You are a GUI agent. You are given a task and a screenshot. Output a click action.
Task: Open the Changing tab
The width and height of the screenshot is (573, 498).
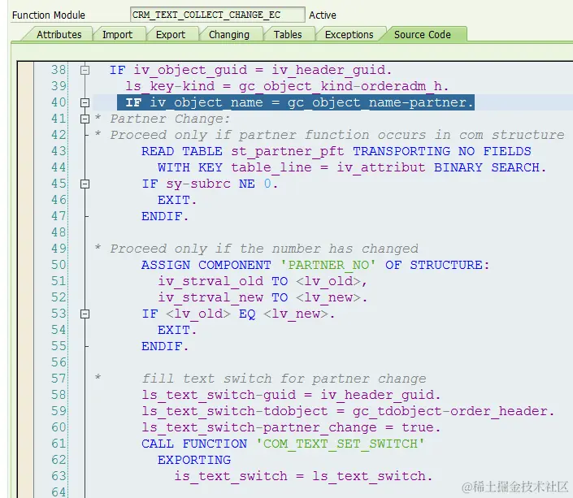point(228,34)
